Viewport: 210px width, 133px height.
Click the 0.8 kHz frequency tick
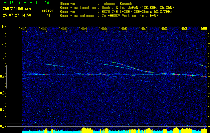pyautogui.click(x=3, y=93)
